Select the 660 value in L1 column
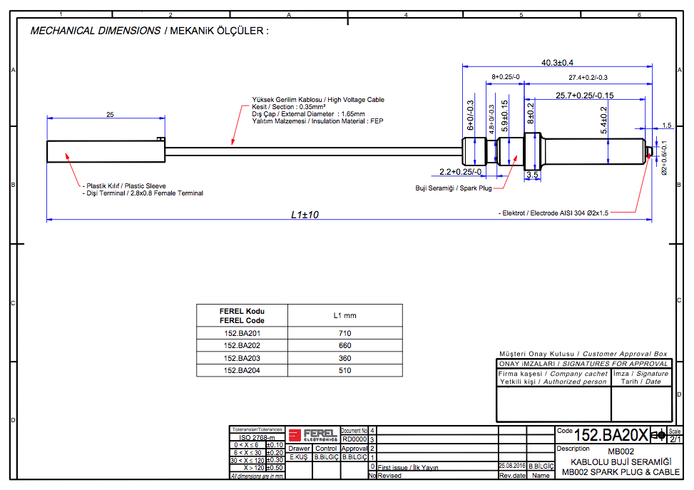694x490 pixels. tap(345, 345)
